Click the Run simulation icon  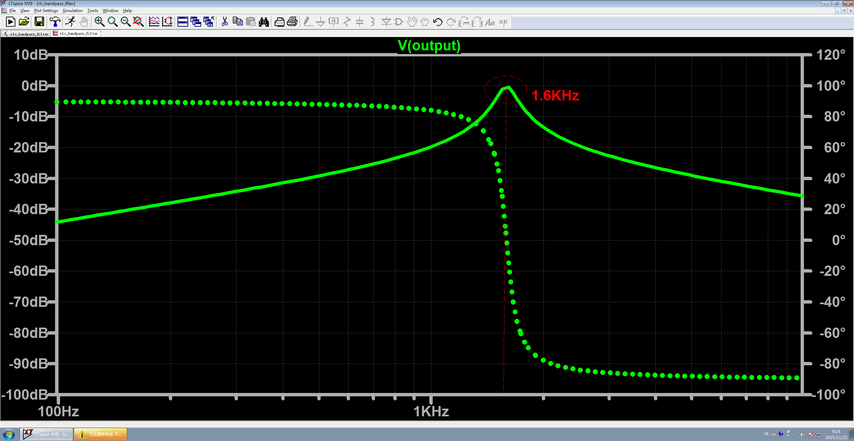click(10, 22)
